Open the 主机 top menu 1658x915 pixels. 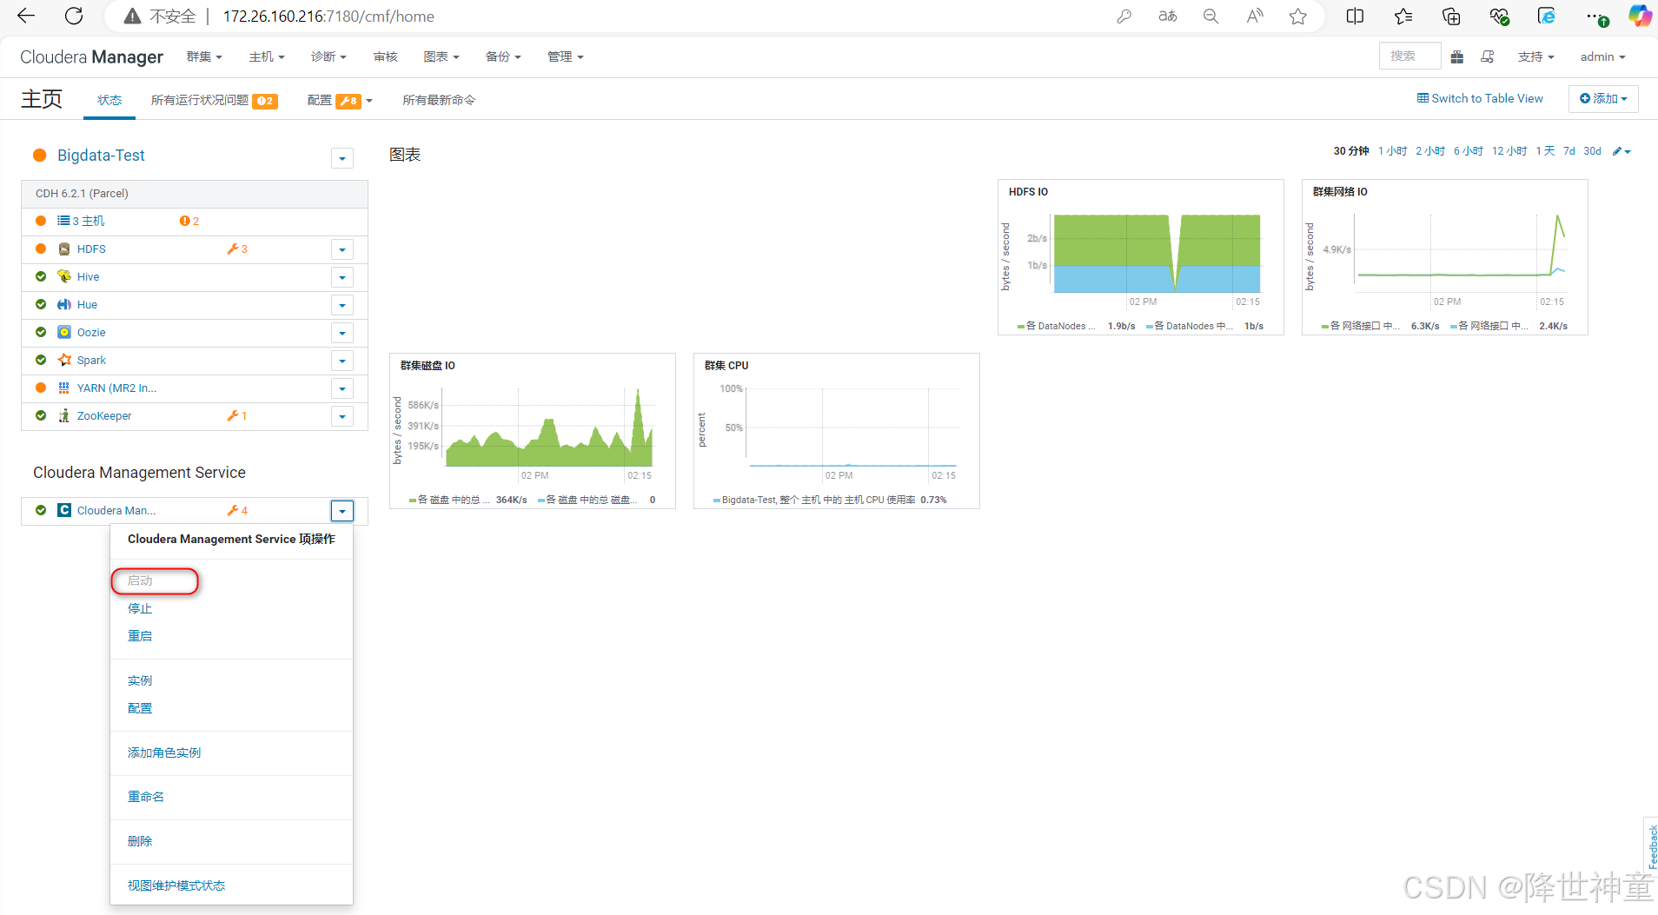pos(267,56)
